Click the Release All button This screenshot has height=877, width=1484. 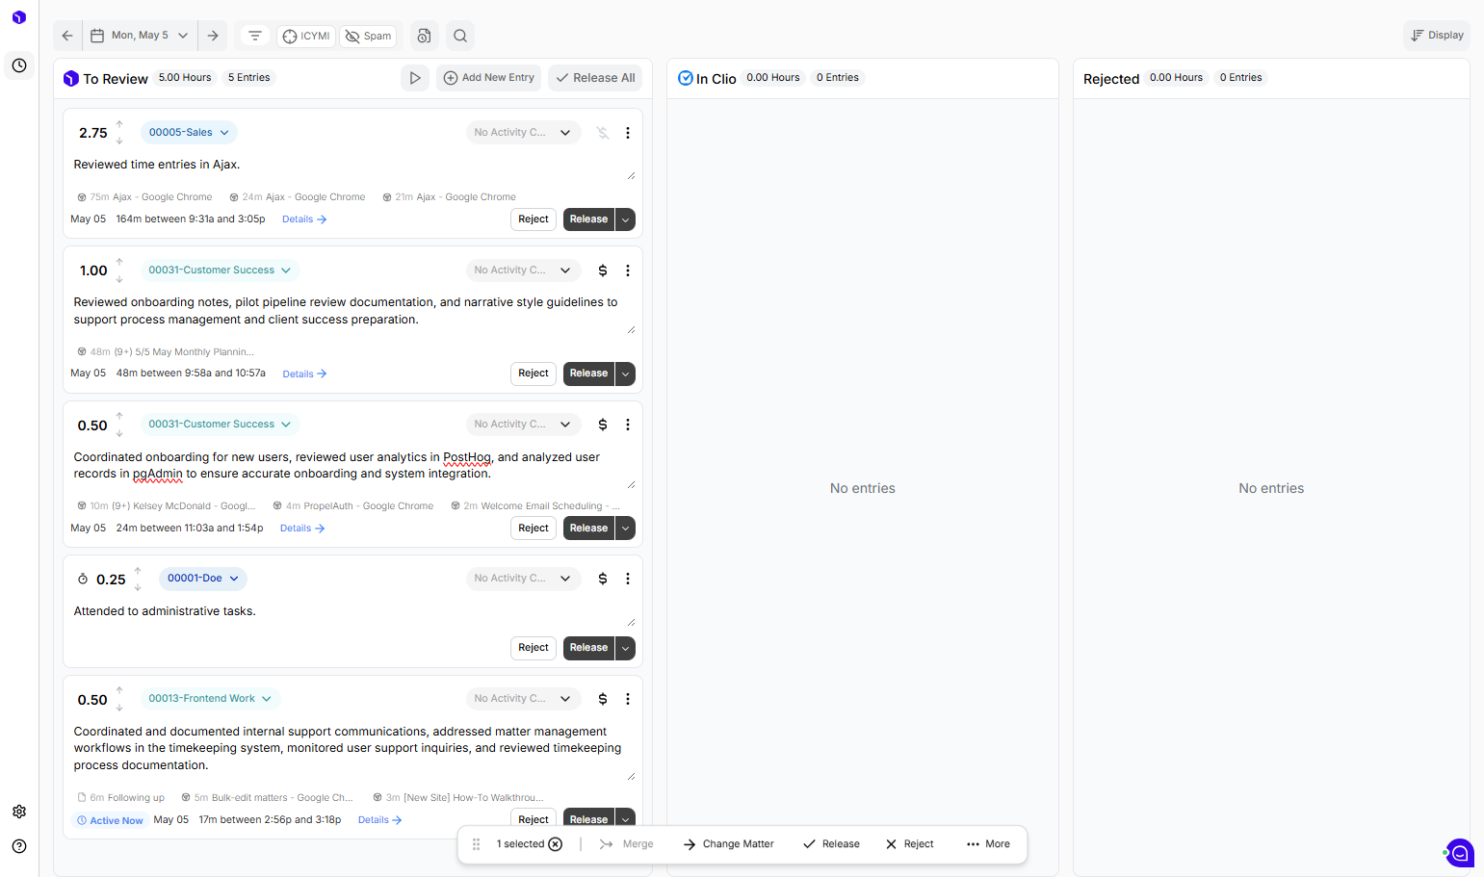point(596,78)
